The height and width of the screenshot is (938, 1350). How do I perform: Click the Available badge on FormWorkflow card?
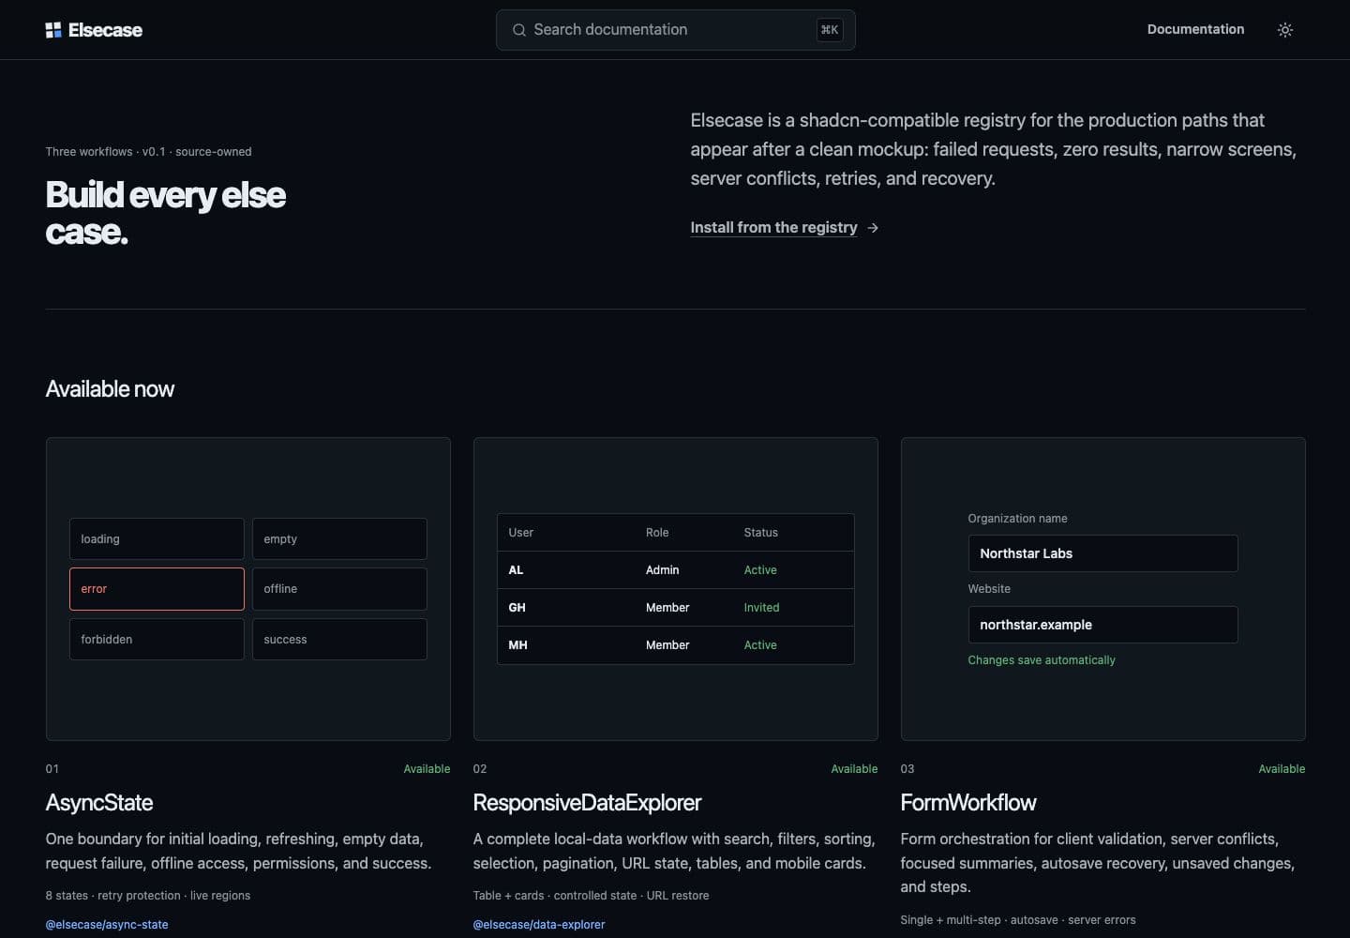pos(1282,769)
